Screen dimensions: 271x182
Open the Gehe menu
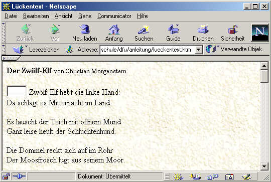[85, 16]
